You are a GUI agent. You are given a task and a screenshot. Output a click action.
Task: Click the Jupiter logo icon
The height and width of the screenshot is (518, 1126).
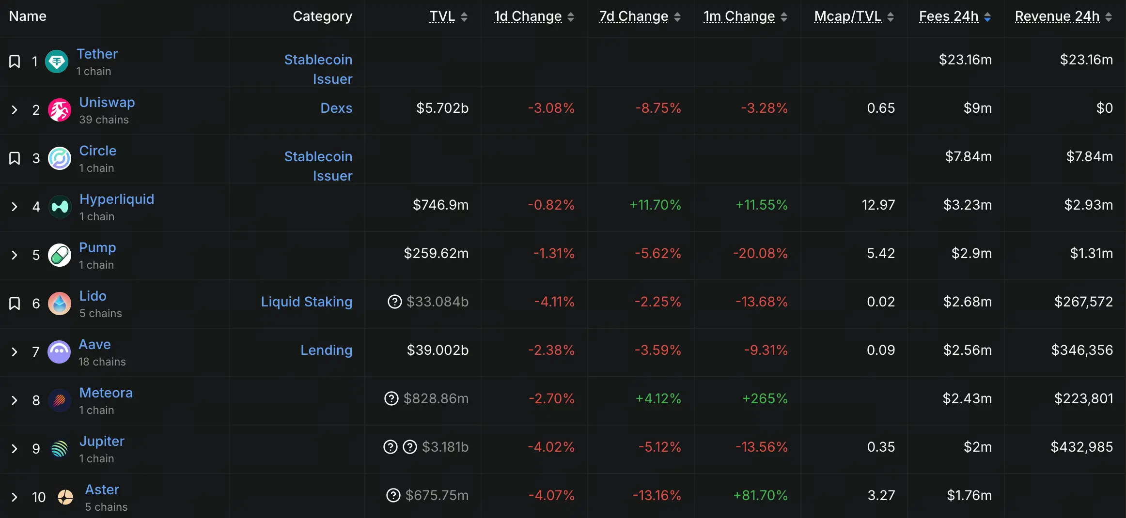(60, 449)
